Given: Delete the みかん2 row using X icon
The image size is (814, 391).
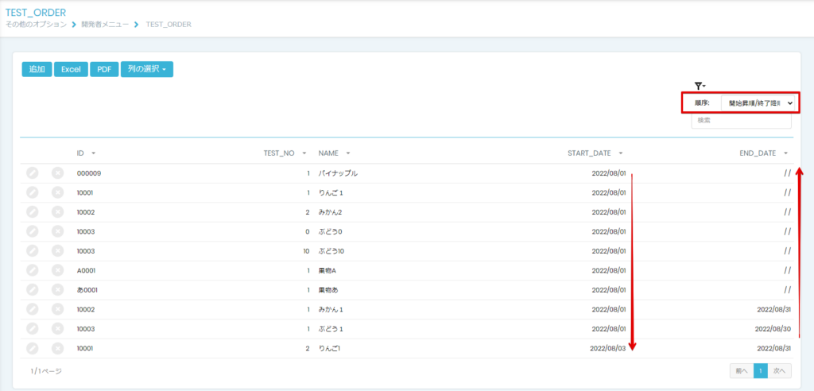Looking at the screenshot, I should coord(57,212).
